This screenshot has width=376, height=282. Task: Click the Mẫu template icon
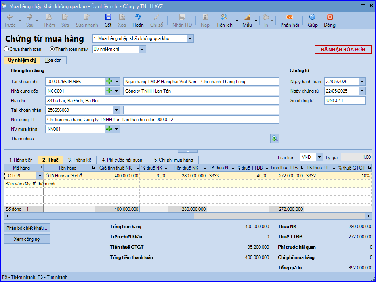[x=247, y=17]
